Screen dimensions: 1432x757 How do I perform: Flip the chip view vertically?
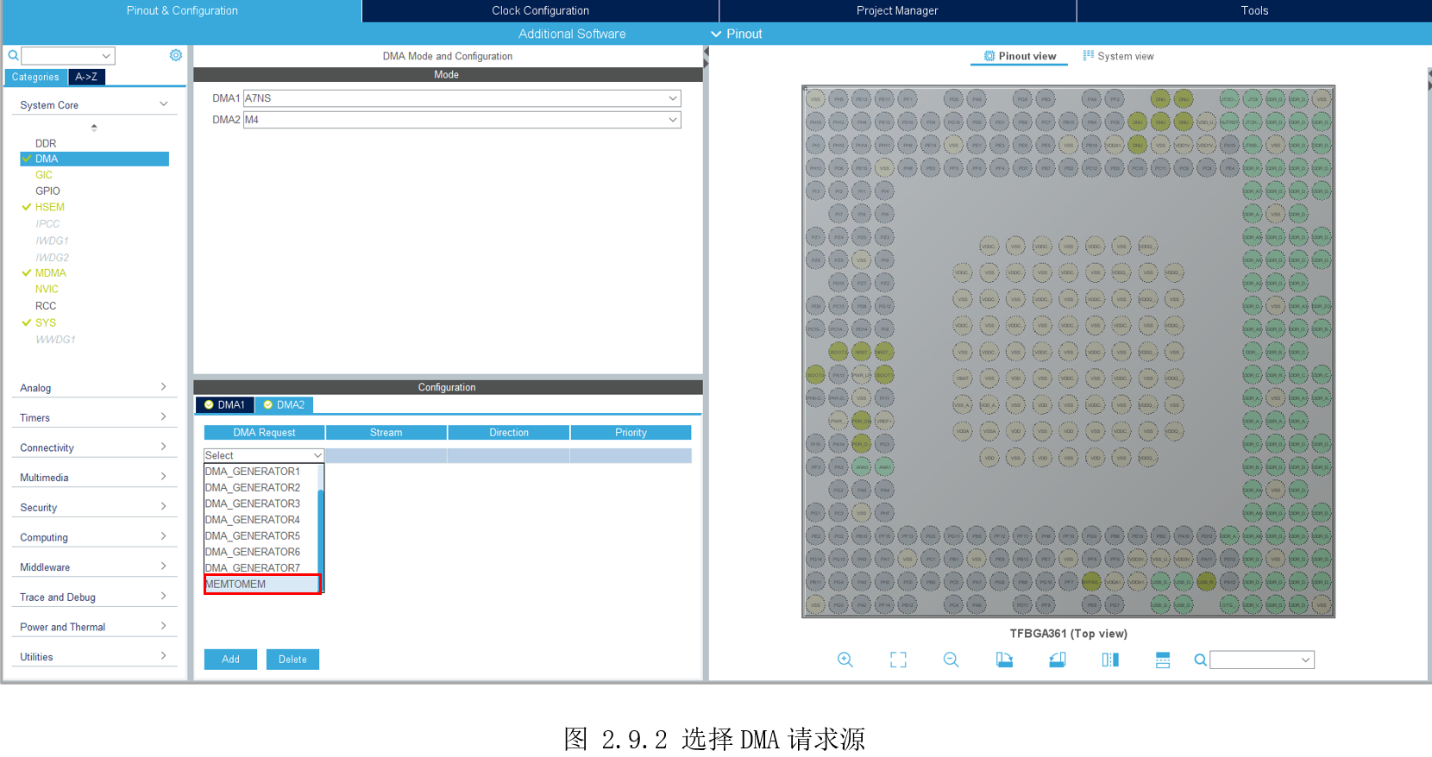tap(1163, 660)
